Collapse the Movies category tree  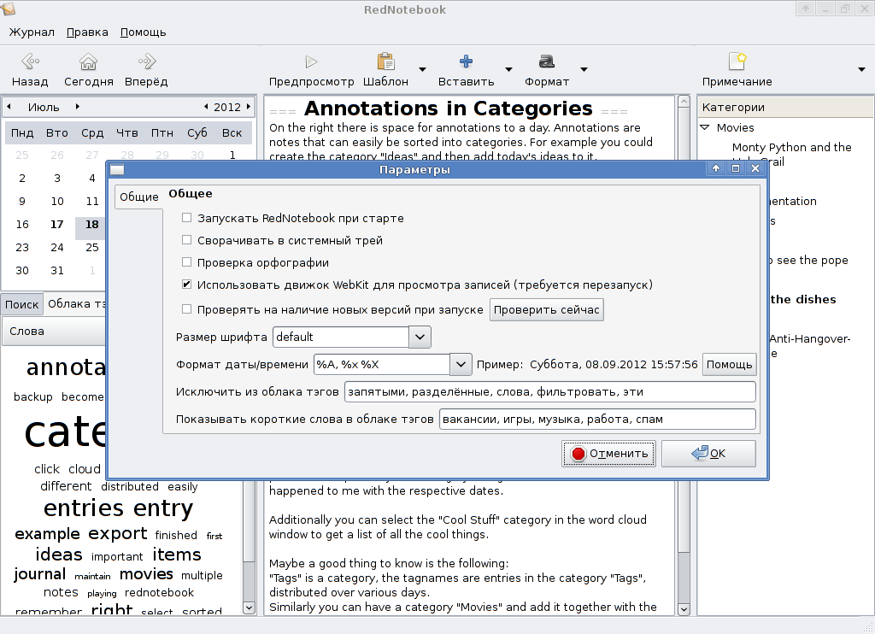[x=705, y=128]
